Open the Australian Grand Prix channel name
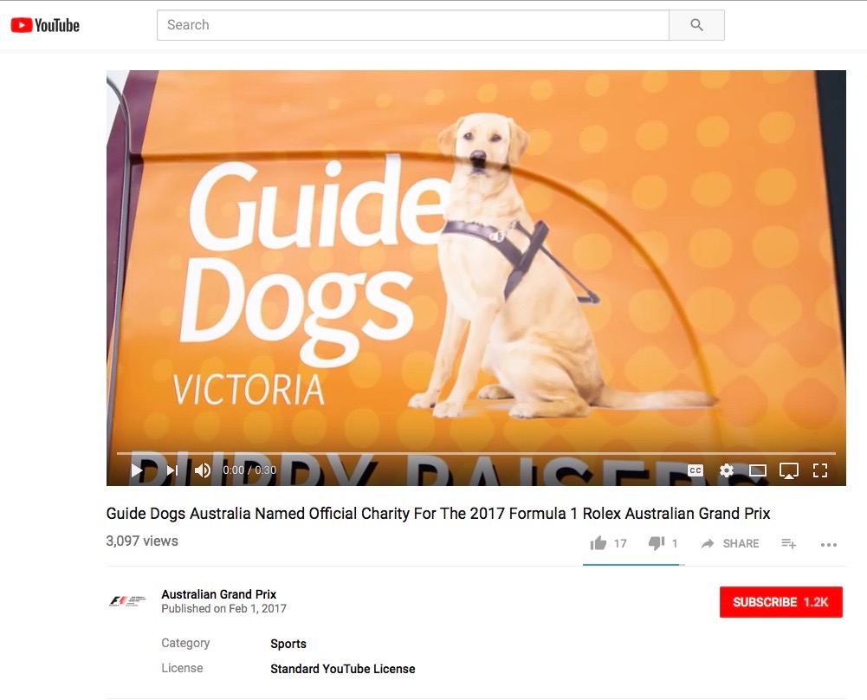 pos(219,594)
